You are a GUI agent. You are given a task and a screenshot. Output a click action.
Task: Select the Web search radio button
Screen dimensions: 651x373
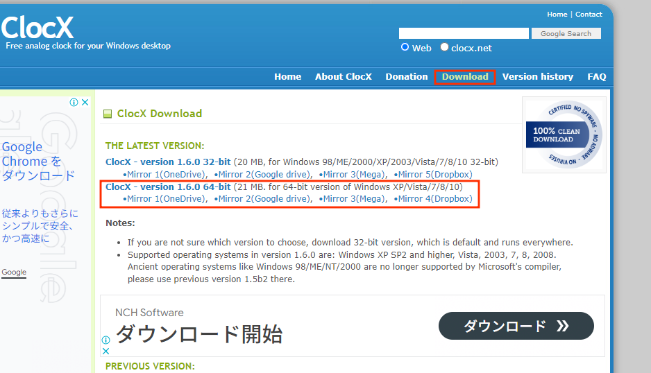tap(405, 47)
